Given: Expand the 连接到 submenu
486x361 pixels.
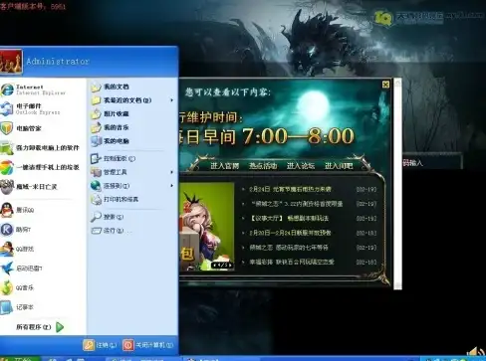Looking at the screenshot, I should [131, 186].
